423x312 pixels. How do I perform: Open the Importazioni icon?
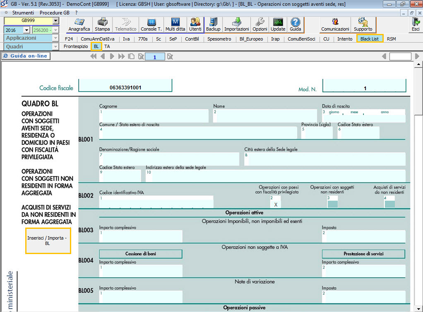pos(237,25)
